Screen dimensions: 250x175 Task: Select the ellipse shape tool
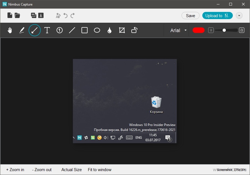[97, 30]
